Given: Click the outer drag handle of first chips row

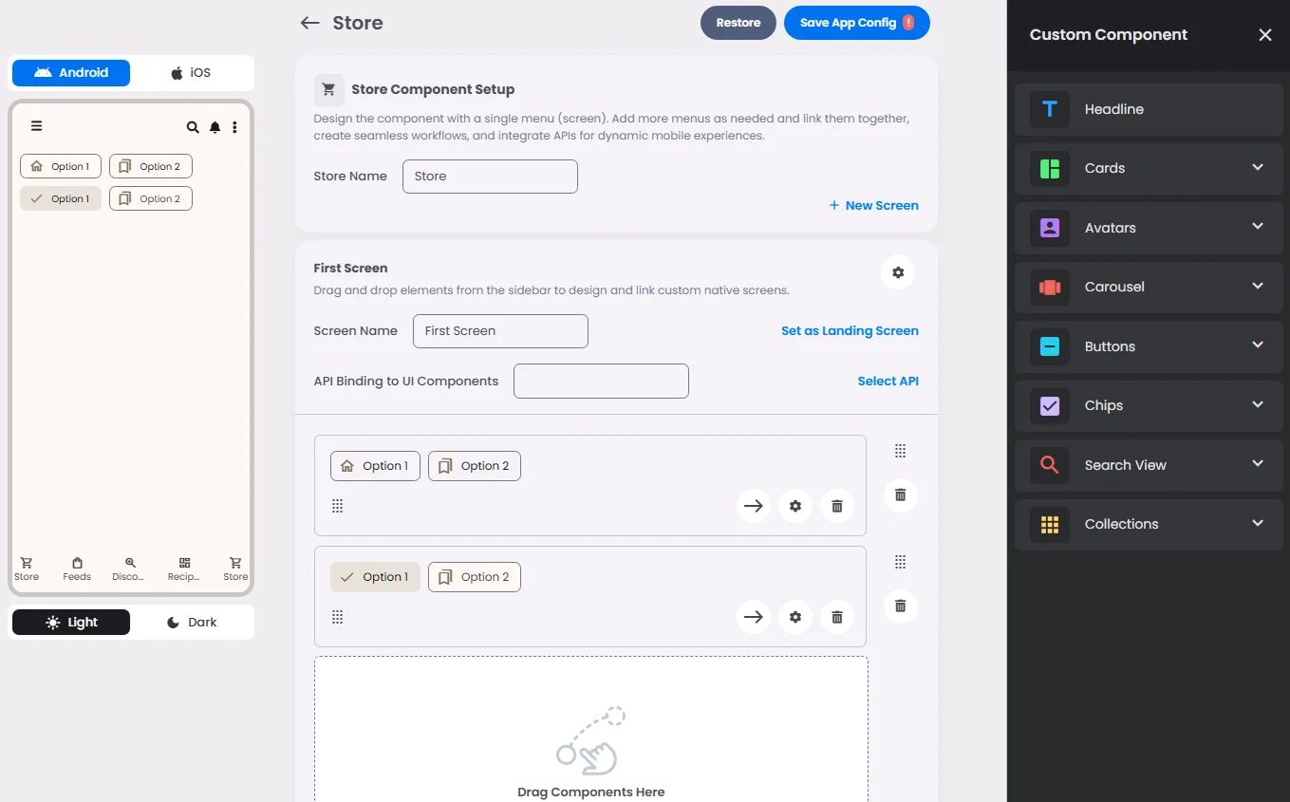Looking at the screenshot, I should [x=901, y=451].
